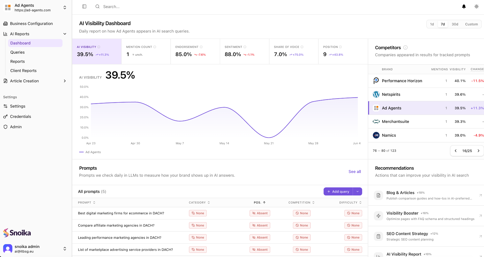Screen dimensions: 484x257
Task: Click the See all prompts link
Action: pyautogui.click(x=355, y=172)
